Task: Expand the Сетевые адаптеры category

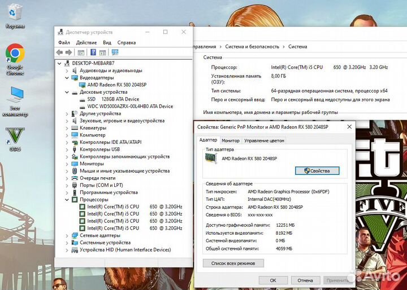Action: click(x=67, y=236)
